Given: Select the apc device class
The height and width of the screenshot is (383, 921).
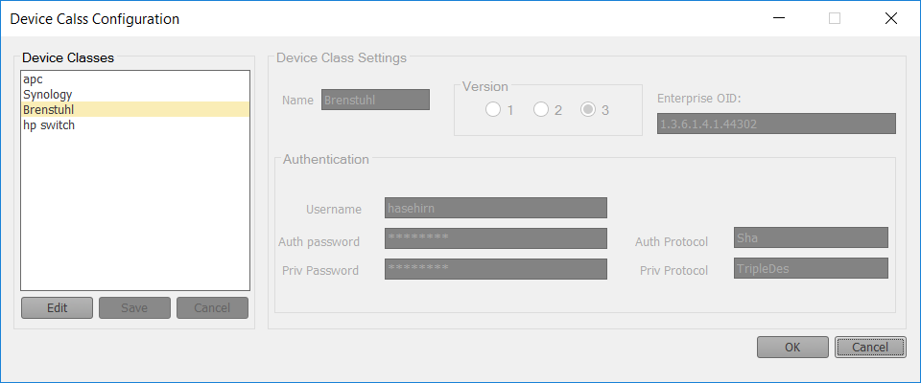Looking at the screenshot, I should (135, 79).
